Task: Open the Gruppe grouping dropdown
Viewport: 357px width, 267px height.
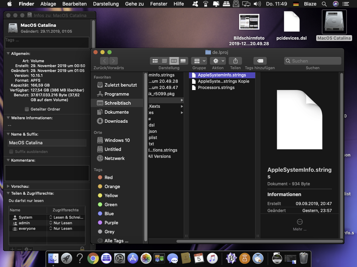Action: coord(199,61)
